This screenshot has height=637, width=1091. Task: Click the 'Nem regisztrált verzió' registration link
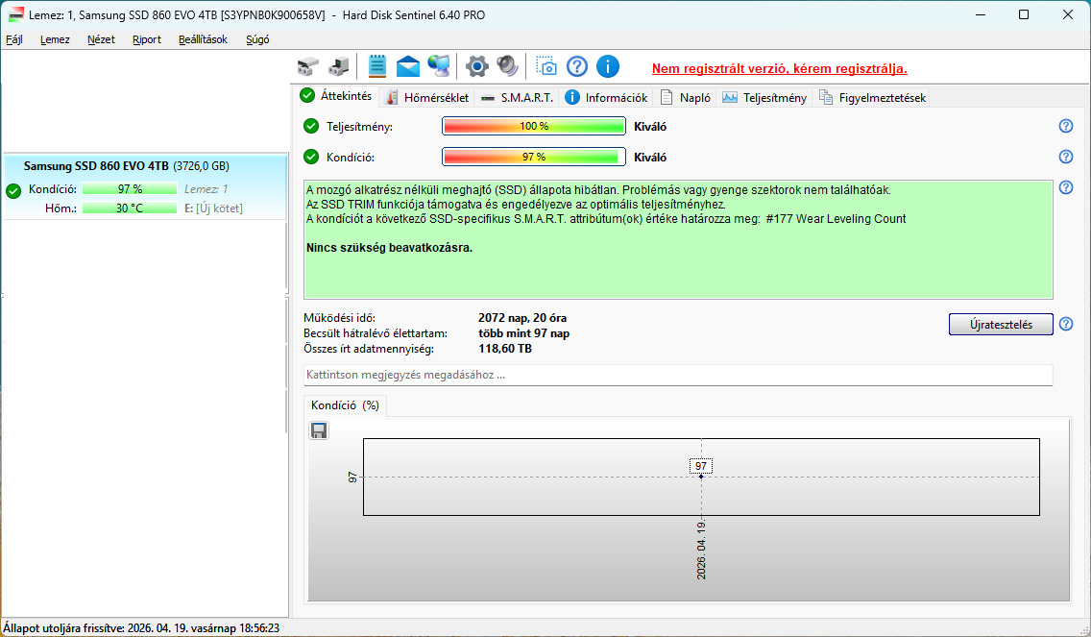pyautogui.click(x=779, y=69)
